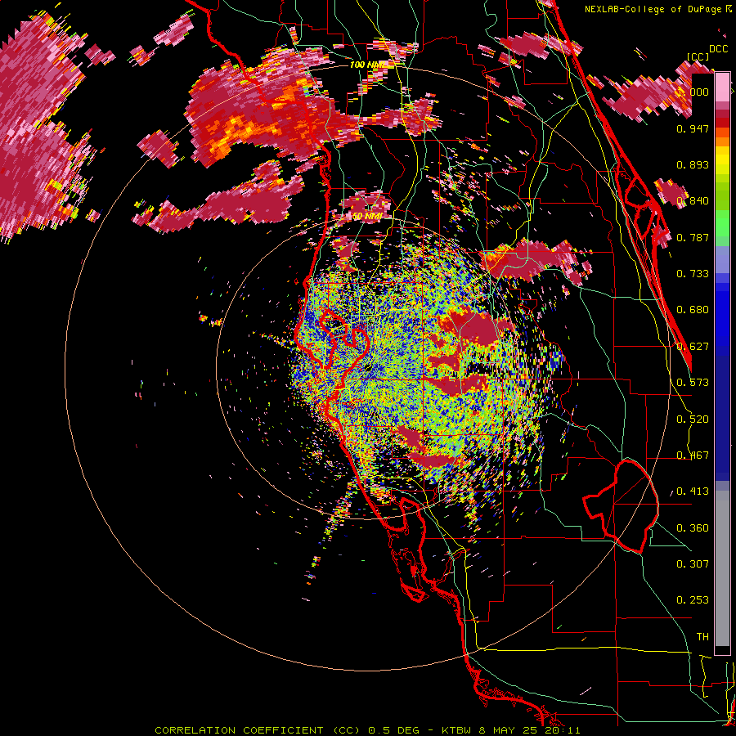Click the 0.733 scale value
The height and width of the screenshot is (736, 736).
pyautogui.click(x=693, y=274)
